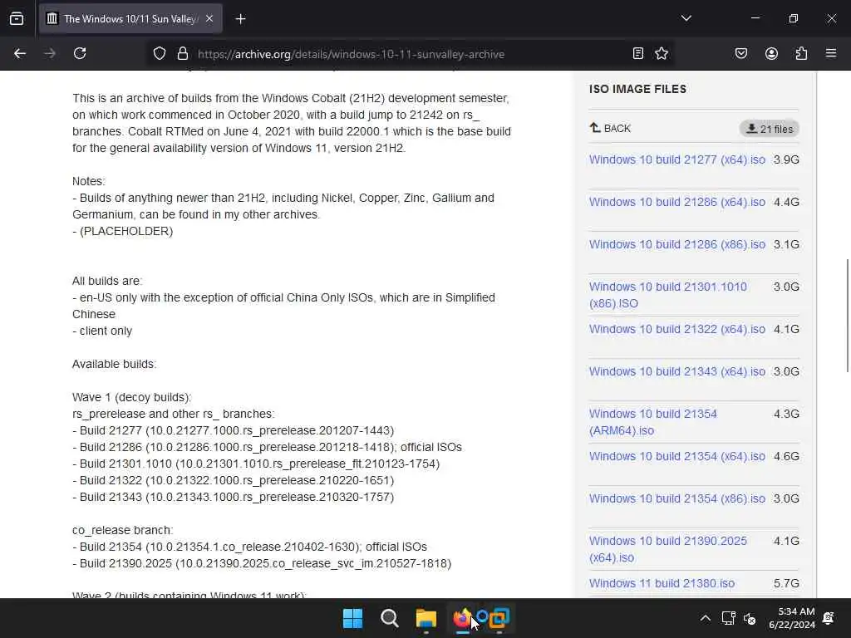This screenshot has width=851, height=638.
Task: Show hidden system tray icons chevron
Action: click(705, 618)
